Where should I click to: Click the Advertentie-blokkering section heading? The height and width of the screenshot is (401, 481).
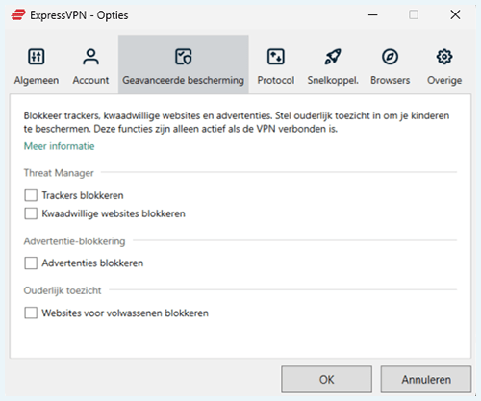point(74,241)
